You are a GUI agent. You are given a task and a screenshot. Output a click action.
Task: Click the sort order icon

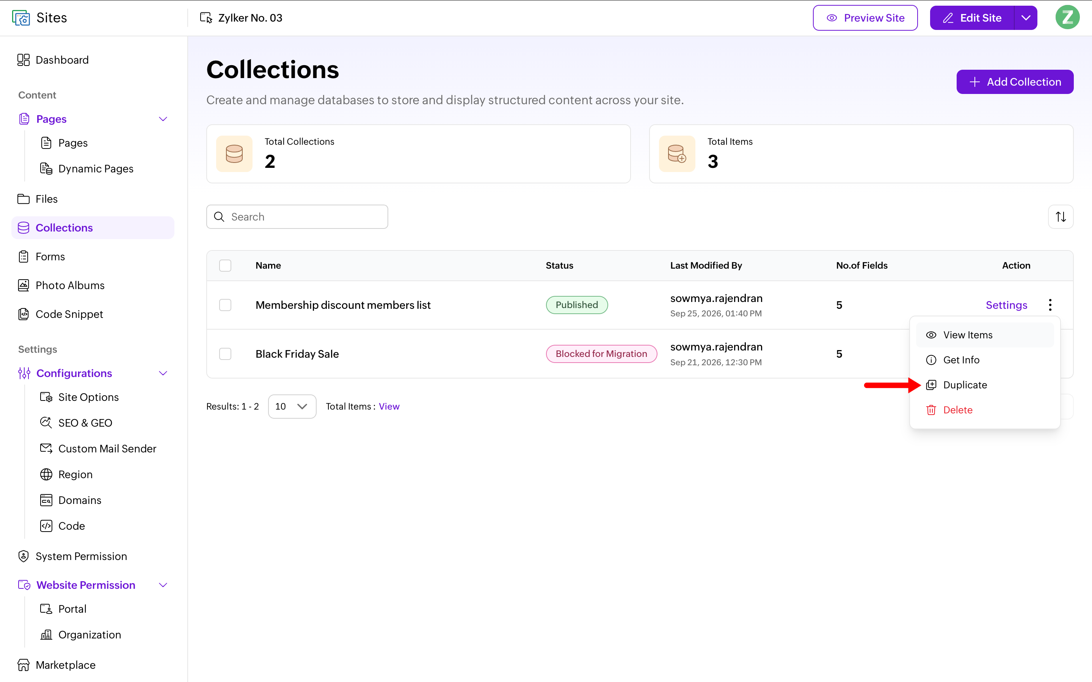coord(1061,217)
